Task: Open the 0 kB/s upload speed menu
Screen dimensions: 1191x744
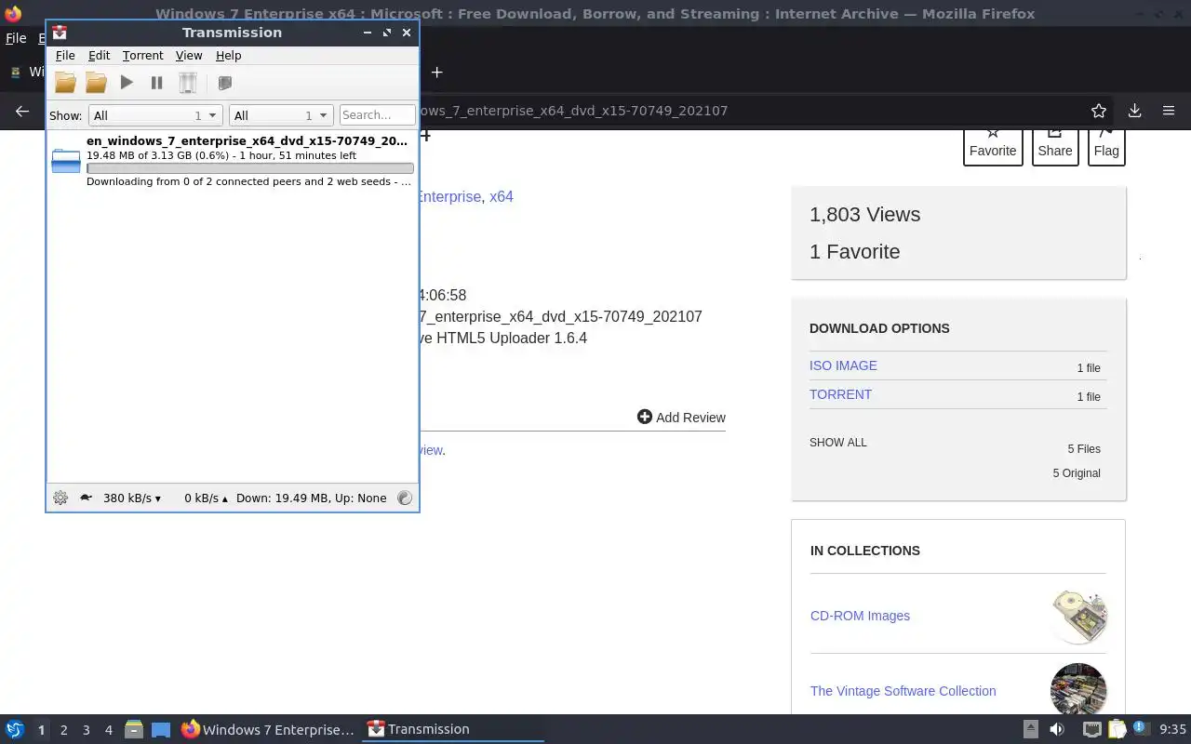Action: (206, 498)
